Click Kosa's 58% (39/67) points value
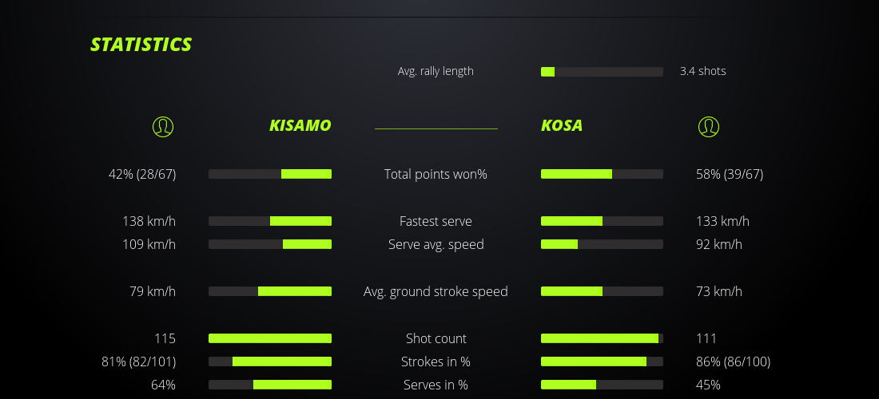This screenshot has height=399, width=879. tap(730, 174)
